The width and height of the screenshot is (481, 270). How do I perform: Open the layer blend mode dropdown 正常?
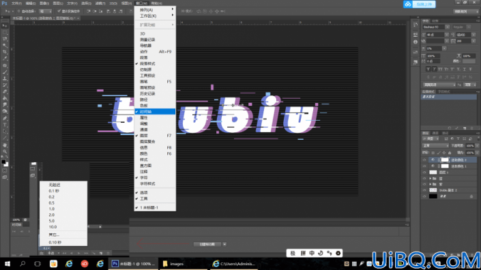435,146
